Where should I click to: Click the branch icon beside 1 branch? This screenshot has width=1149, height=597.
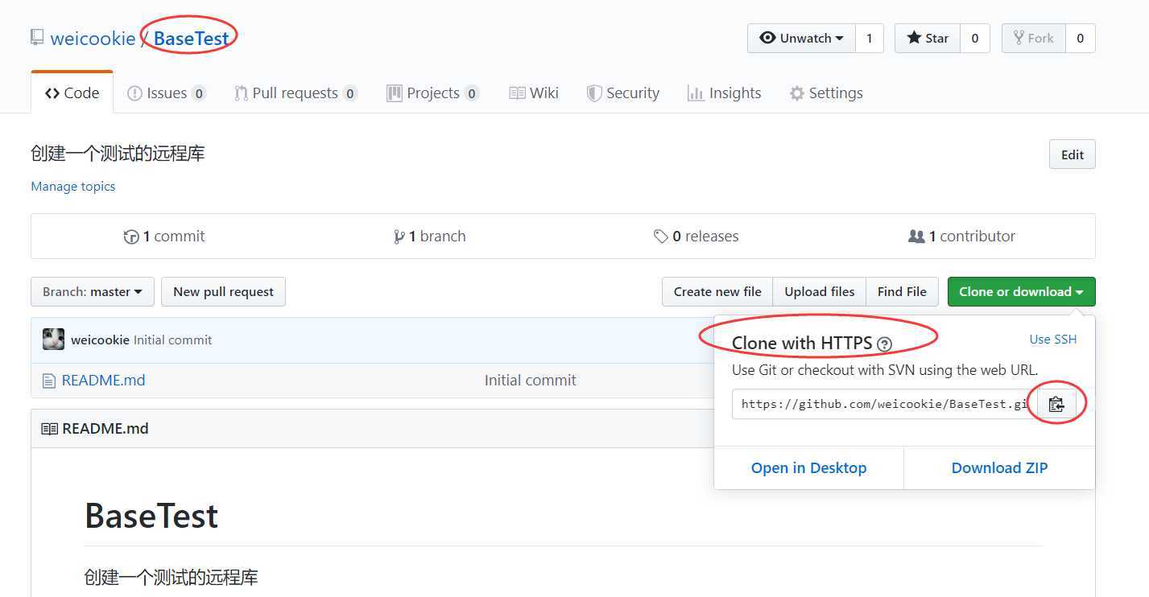(x=399, y=237)
